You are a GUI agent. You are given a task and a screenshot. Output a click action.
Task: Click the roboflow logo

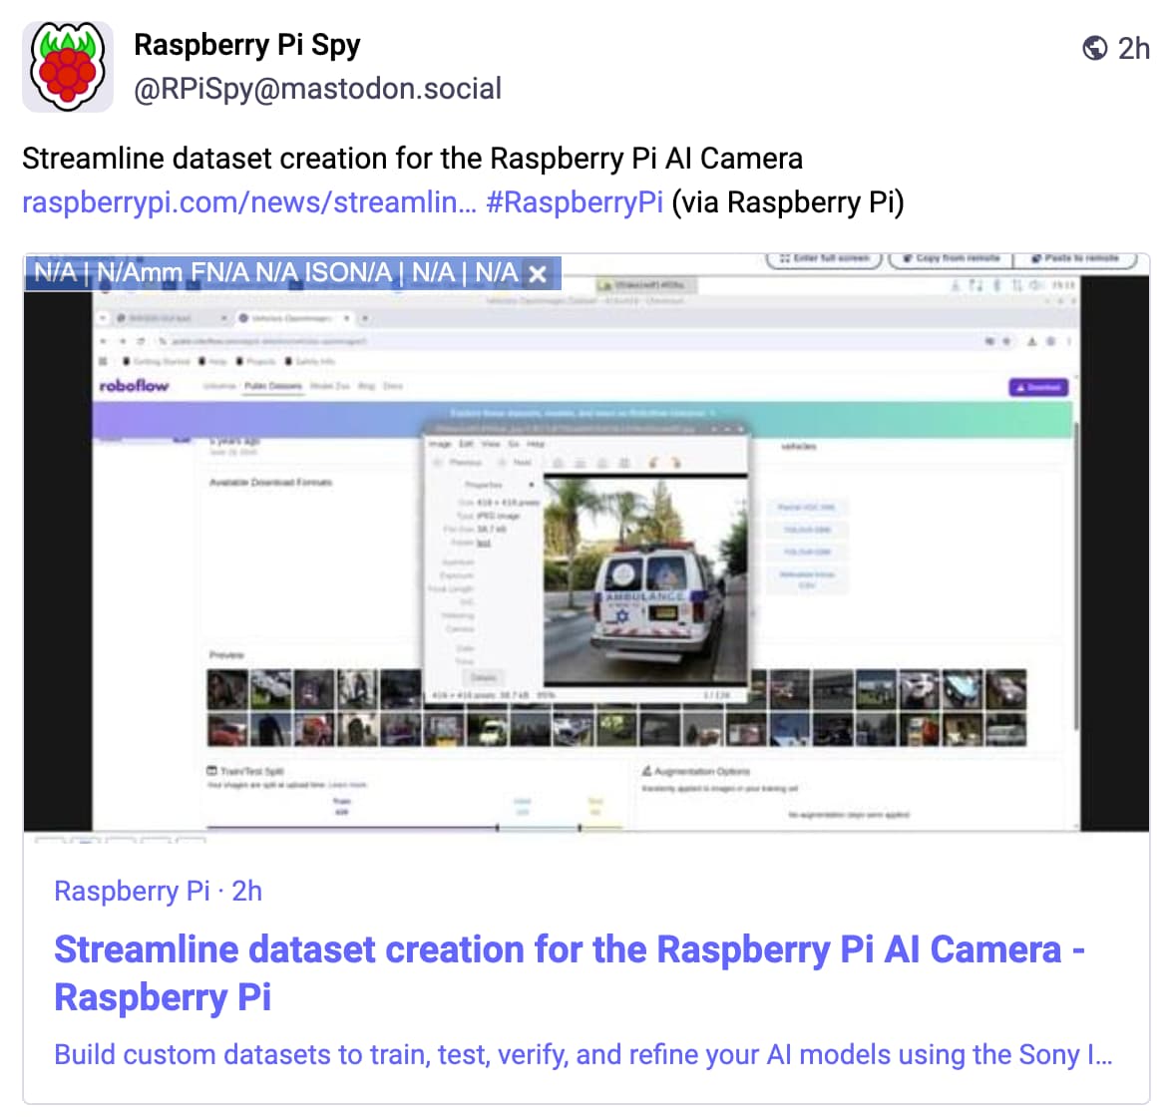pyautogui.click(x=133, y=384)
